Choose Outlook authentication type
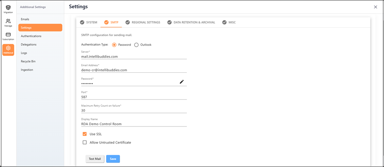 (x=136, y=45)
